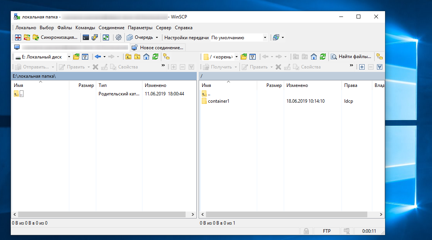Viewport: 432px width, 240px height.
Task: Open the Параметры menu
Action: pos(140,28)
